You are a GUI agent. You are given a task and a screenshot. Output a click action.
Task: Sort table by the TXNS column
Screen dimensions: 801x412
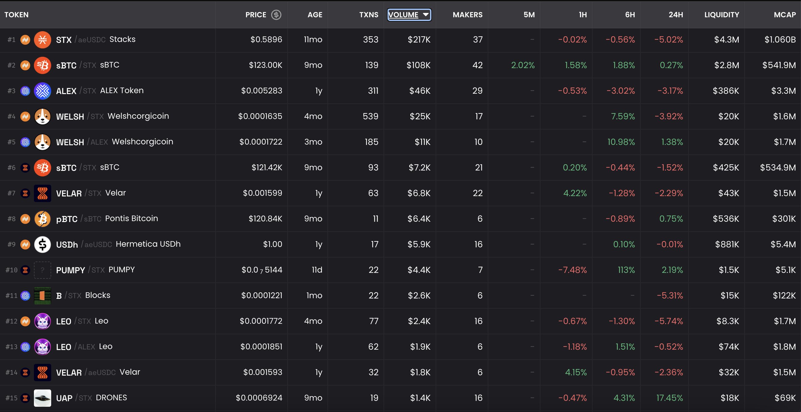tap(368, 14)
